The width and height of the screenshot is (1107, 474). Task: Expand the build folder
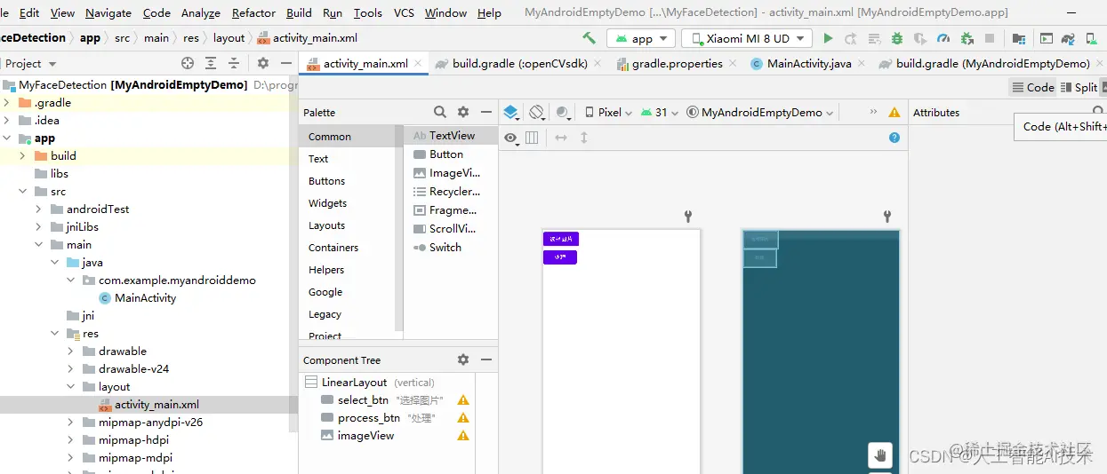pos(23,155)
